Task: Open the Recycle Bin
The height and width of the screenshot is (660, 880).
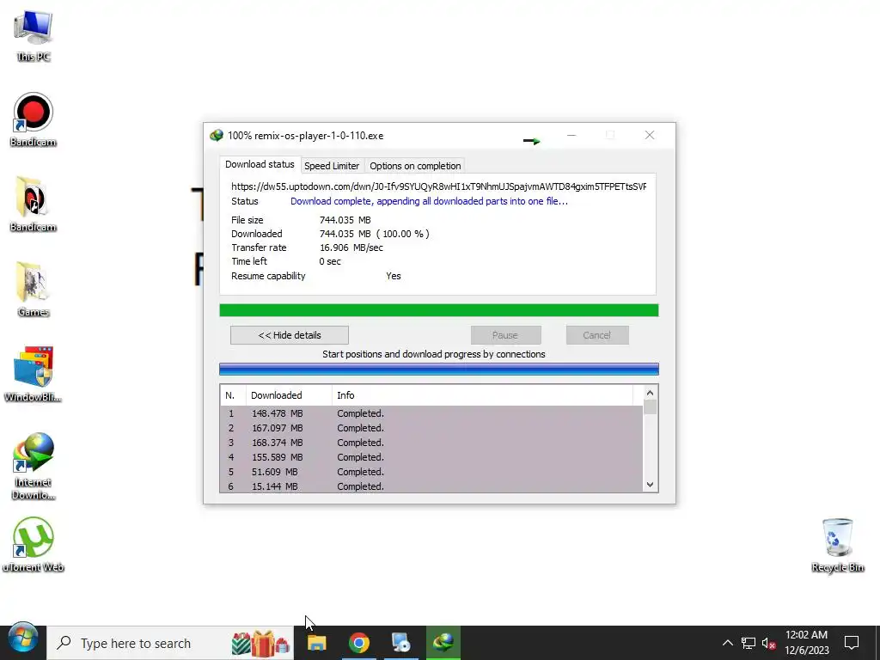Action: click(837, 544)
